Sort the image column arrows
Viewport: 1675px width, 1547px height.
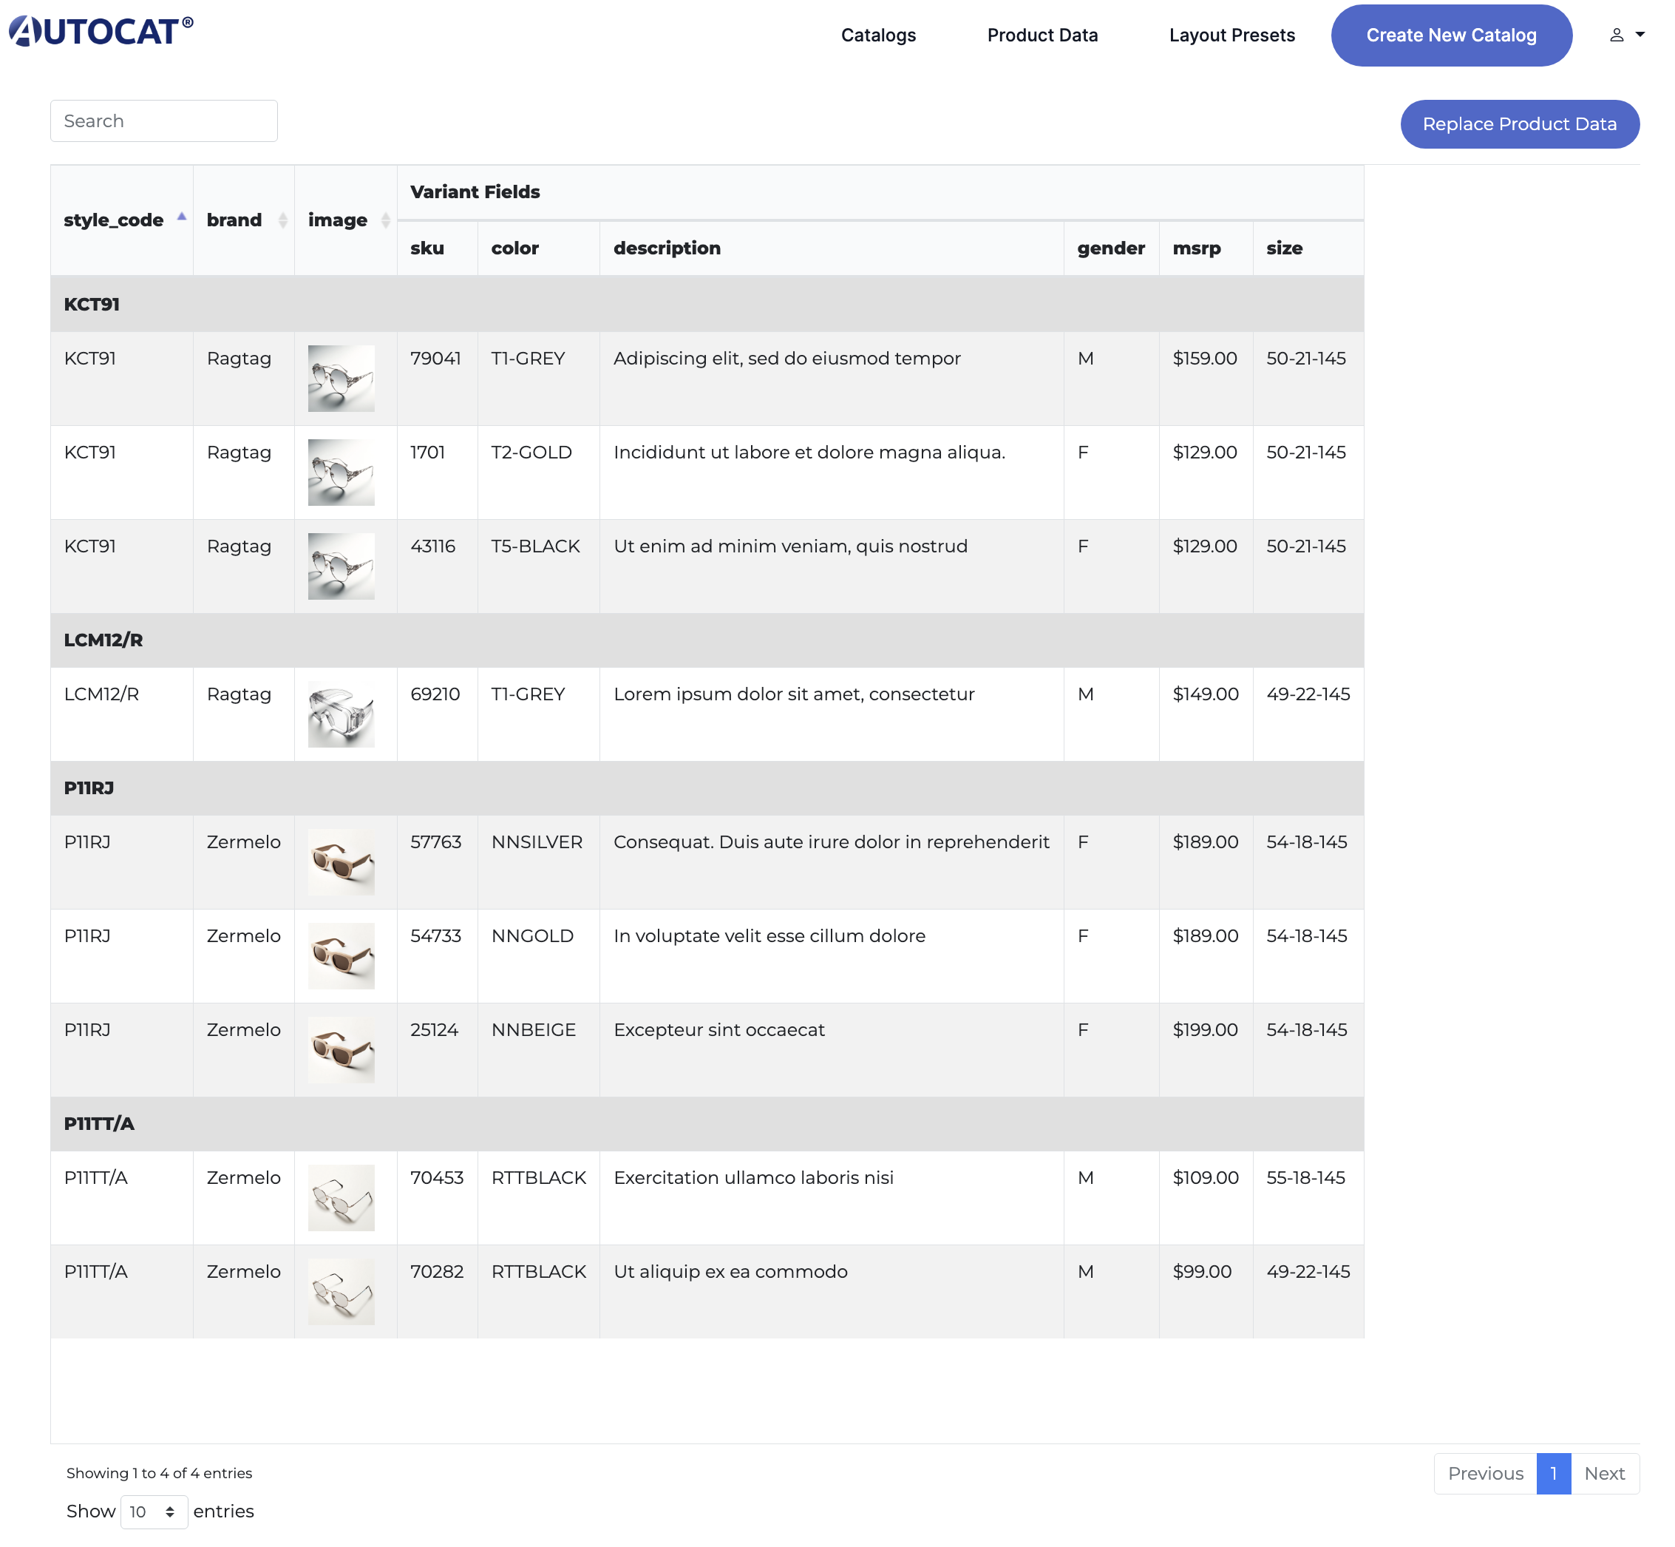tap(386, 220)
